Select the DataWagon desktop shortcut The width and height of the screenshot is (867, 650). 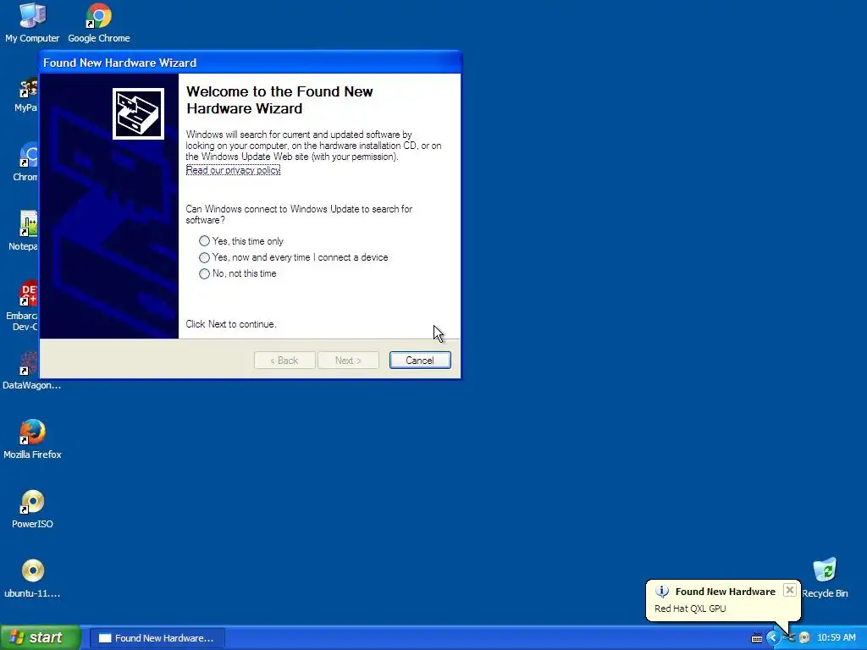pyautogui.click(x=31, y=371)
